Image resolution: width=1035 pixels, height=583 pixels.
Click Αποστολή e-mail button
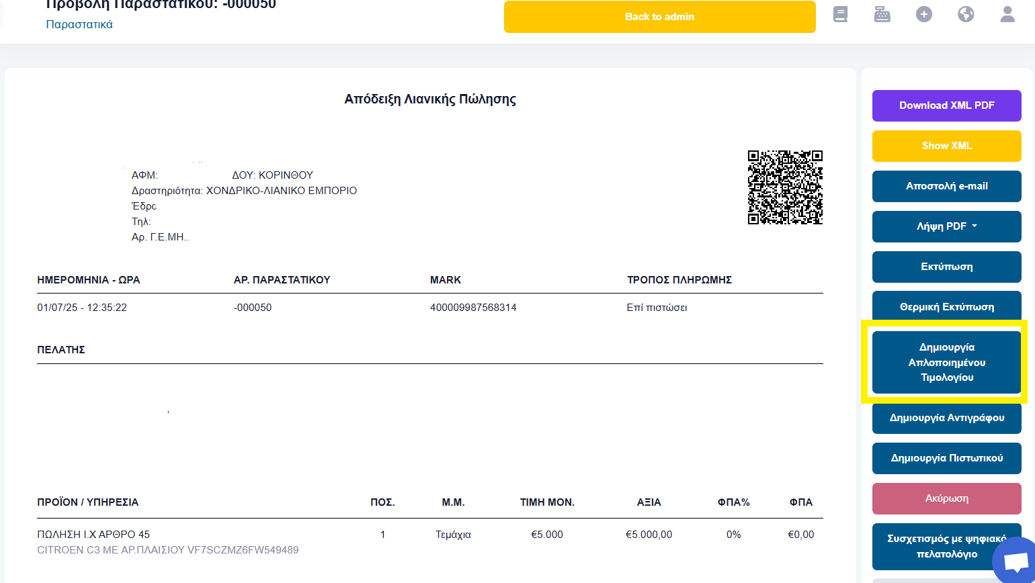947,186
